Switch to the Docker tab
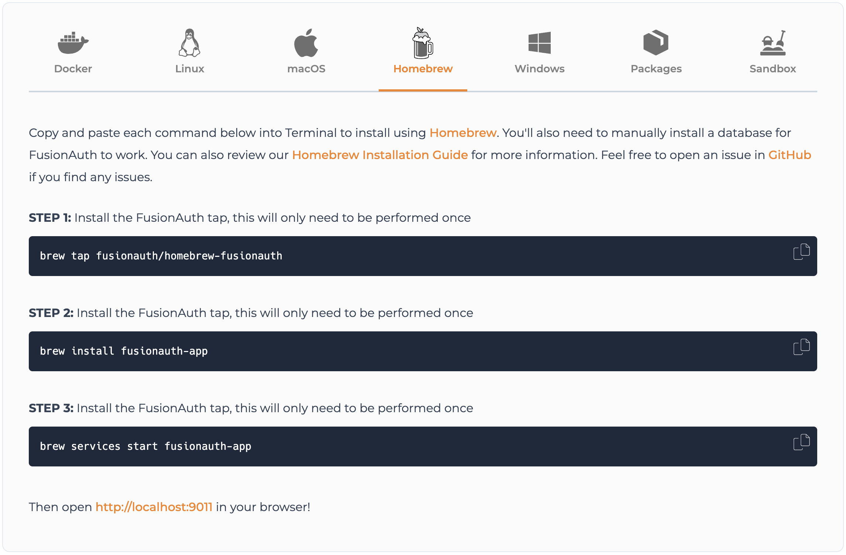The width and height of the screenshot is (846, 555). coord(73,69)
